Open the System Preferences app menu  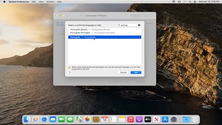[19, 2]
